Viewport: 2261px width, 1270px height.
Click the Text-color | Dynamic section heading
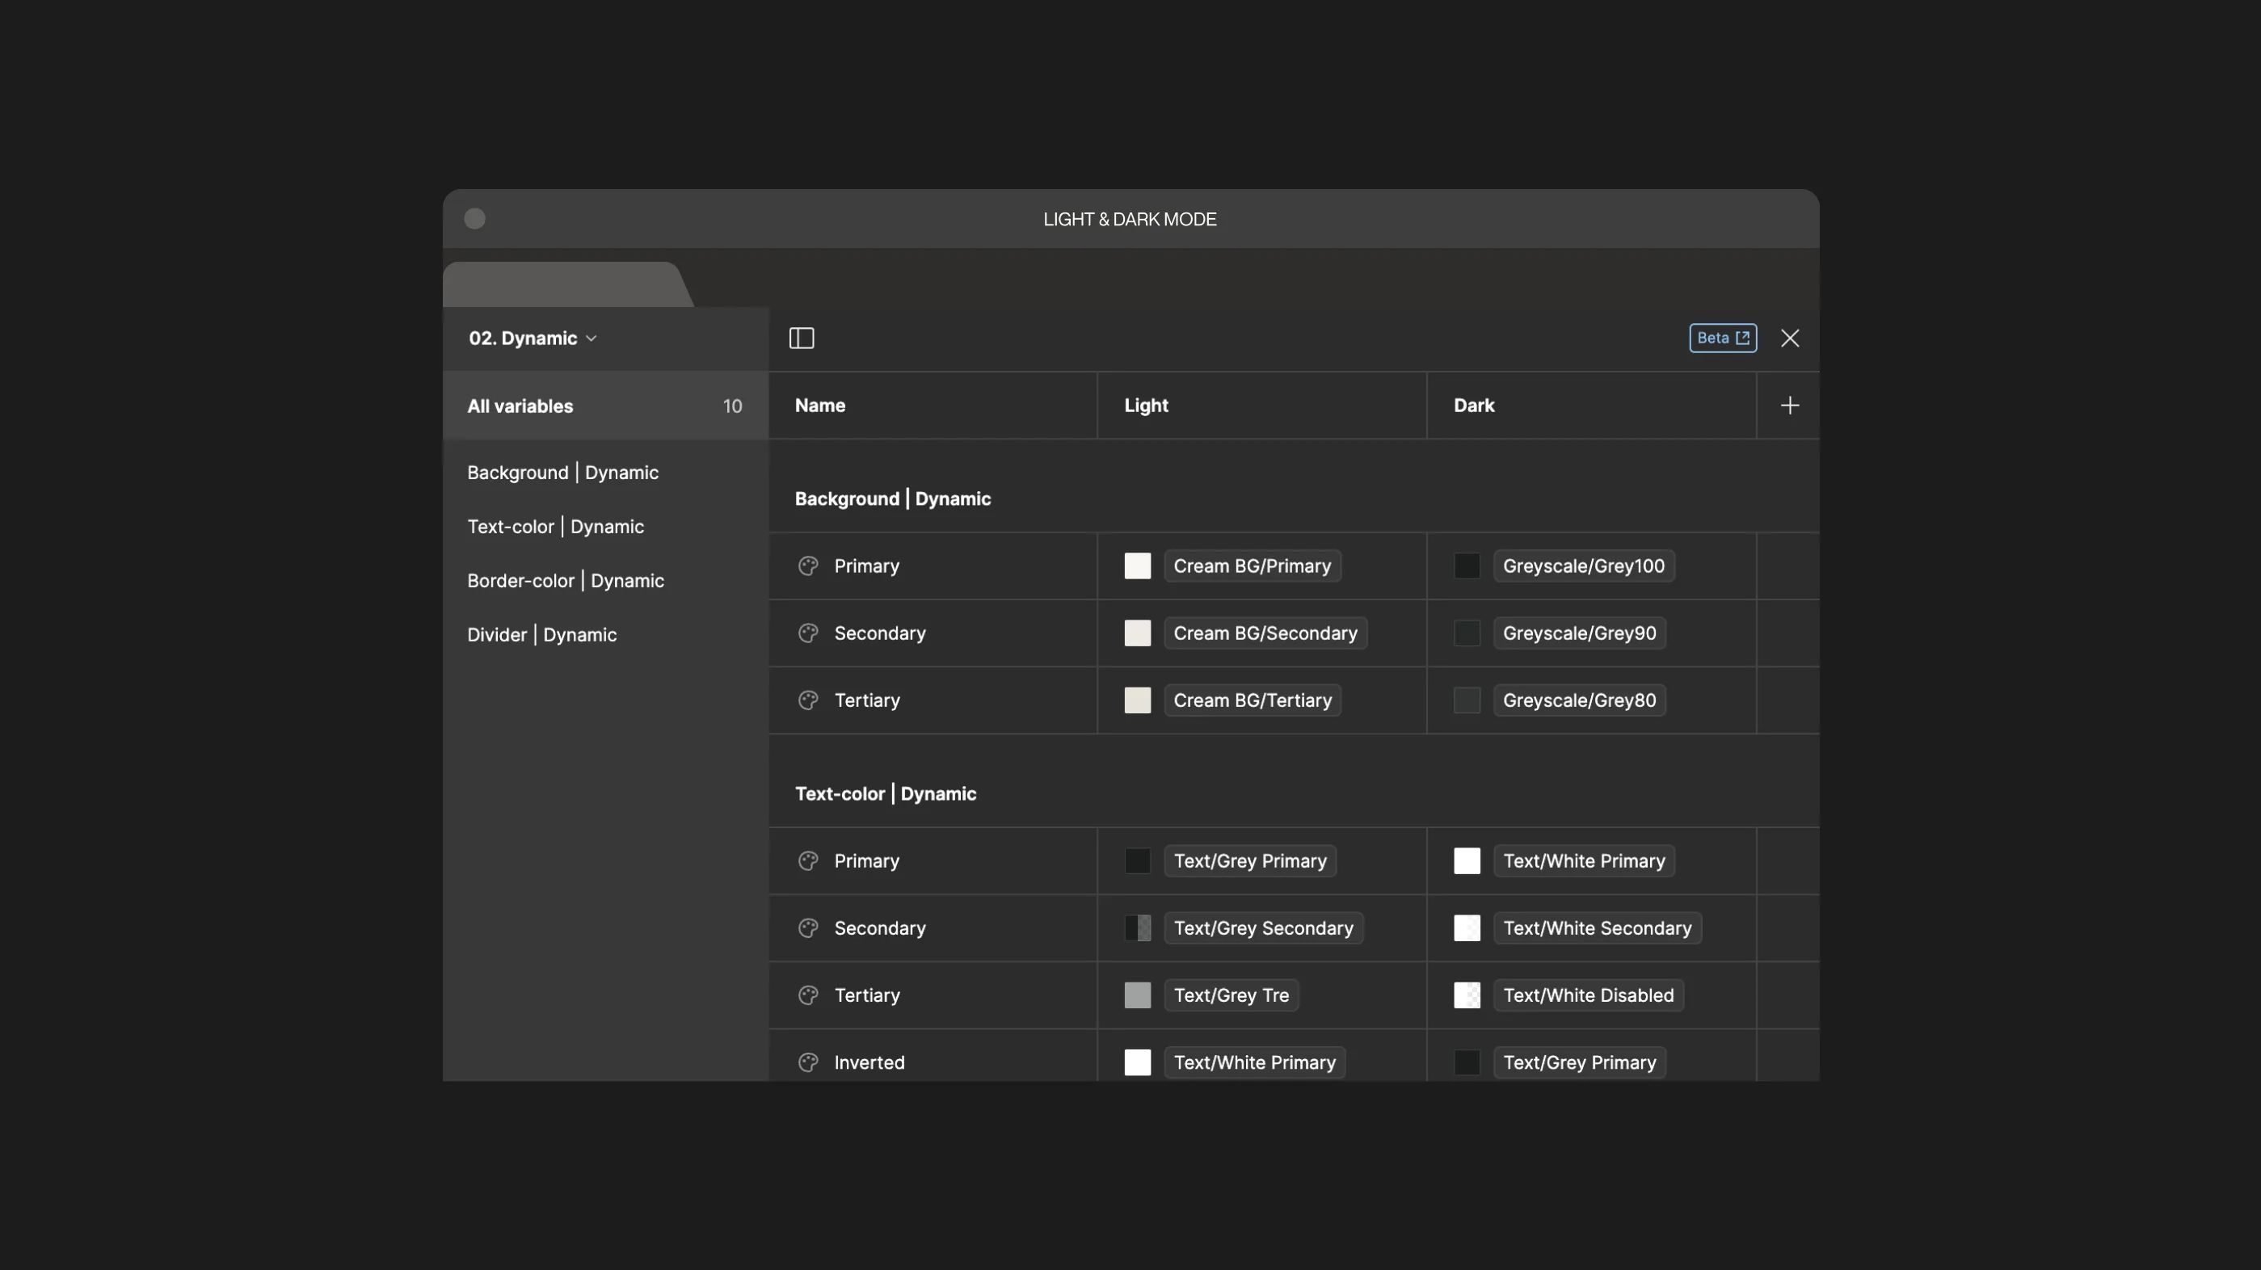coord(886,793)
